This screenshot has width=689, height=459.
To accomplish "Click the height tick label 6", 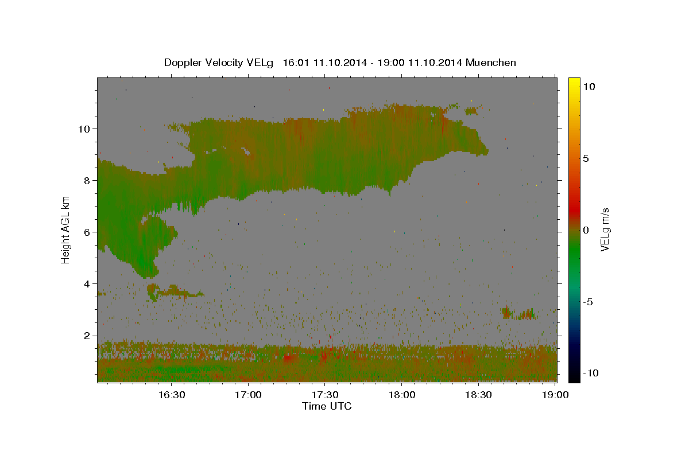I will tap(88, 232).
